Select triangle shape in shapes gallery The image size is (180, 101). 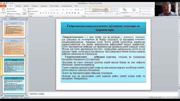tap(106, 11)
